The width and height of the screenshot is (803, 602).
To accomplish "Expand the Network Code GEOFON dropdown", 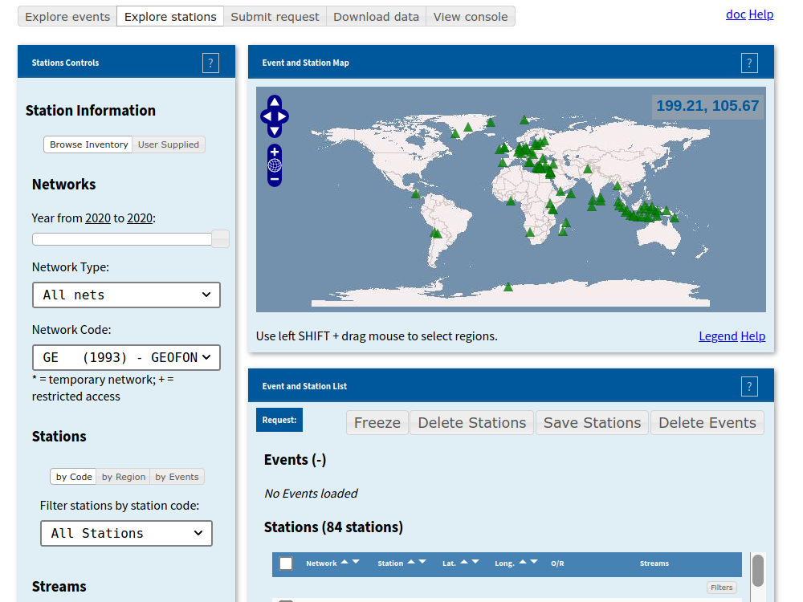I will 126,357.
